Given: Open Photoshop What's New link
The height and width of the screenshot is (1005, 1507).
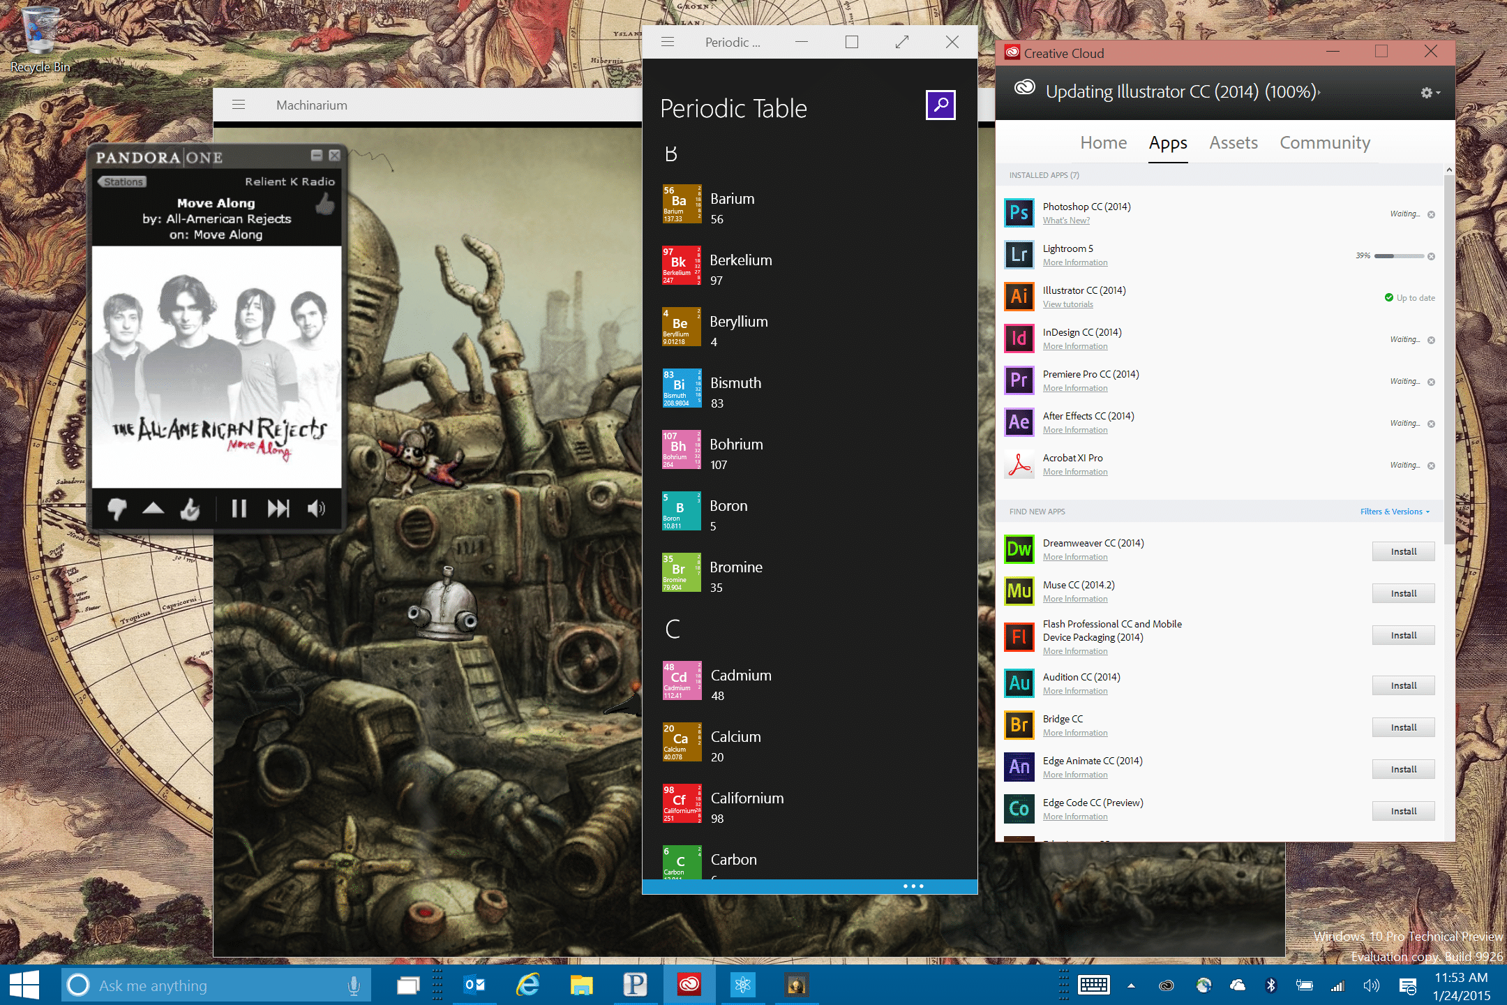Looking at the screenshot, I should [x=1066, y=221].
